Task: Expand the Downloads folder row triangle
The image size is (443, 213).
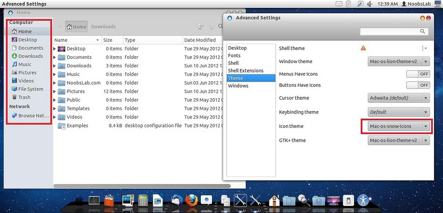Action: [55, 66]
